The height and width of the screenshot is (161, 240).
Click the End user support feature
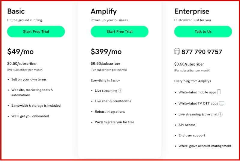pos(192,135)
